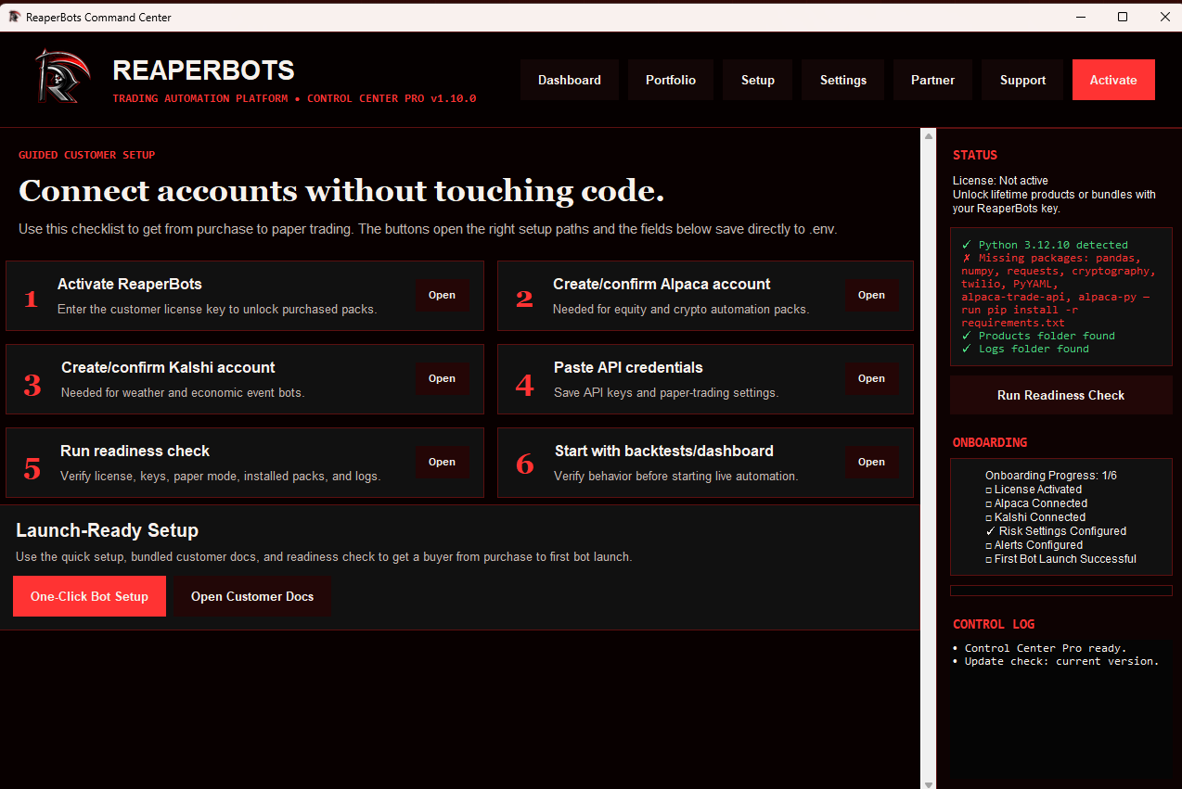The width and height of the screenshot is (1182, 789).
Task: Click the CONTROL LOG sidebar heading
Action: point(994,624)
